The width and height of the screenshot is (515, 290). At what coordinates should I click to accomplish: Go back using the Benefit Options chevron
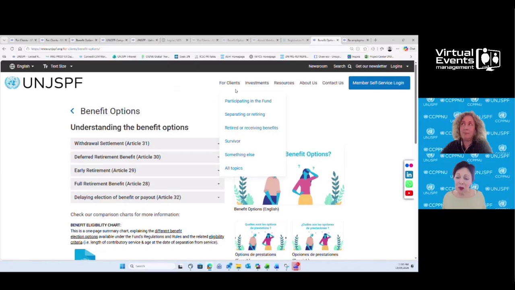tap(72, 111)
